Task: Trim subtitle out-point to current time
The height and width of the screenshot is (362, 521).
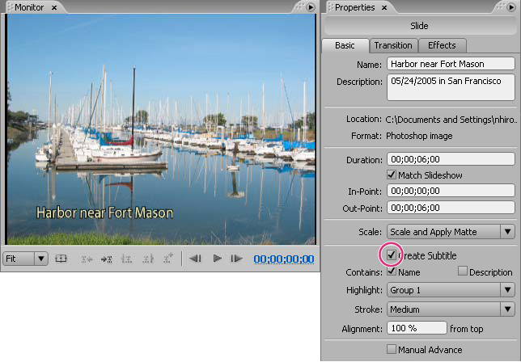Action: 148,259
